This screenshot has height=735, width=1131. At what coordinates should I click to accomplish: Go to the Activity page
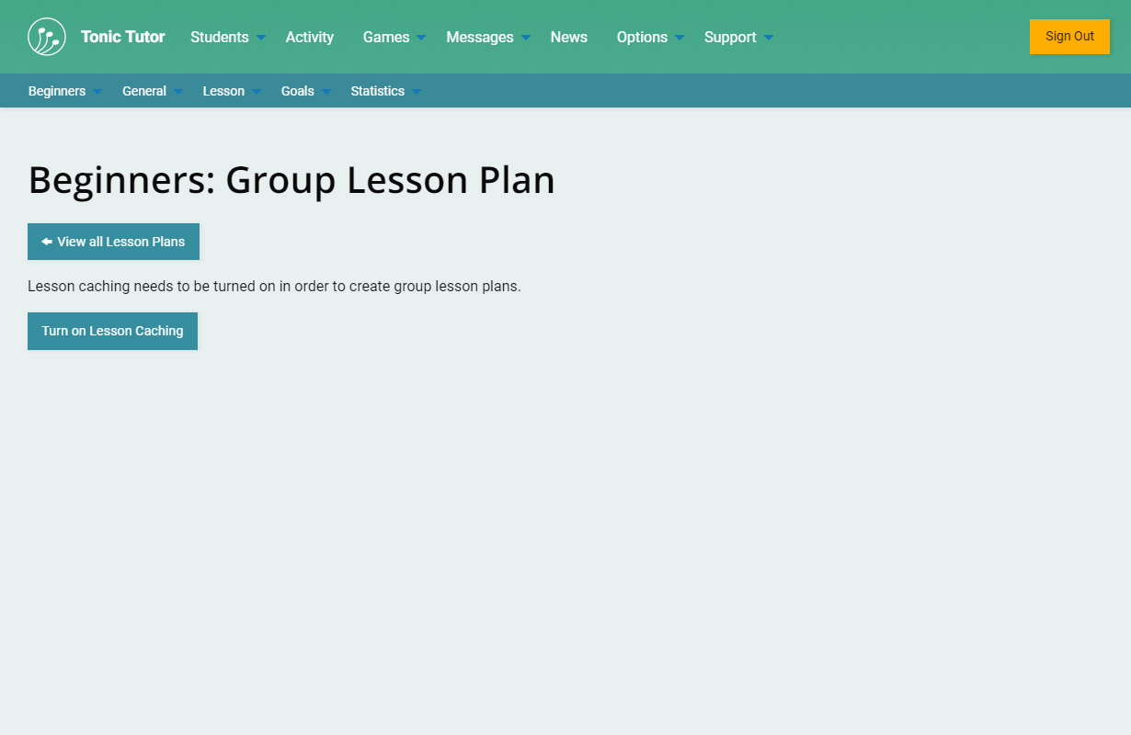click(310, 37)
